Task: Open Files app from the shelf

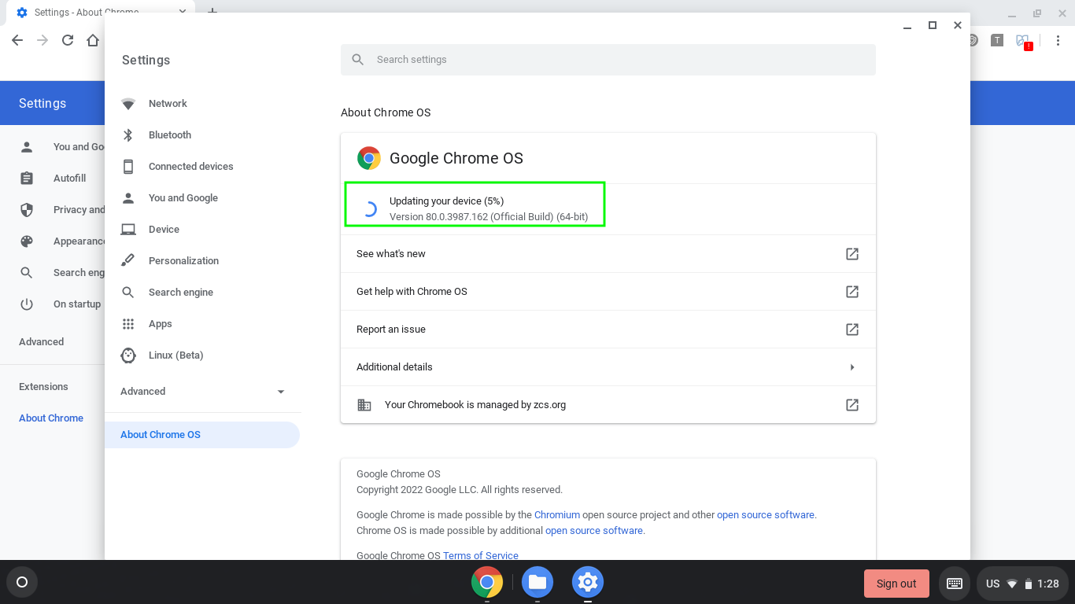Action: click(537, 583)
